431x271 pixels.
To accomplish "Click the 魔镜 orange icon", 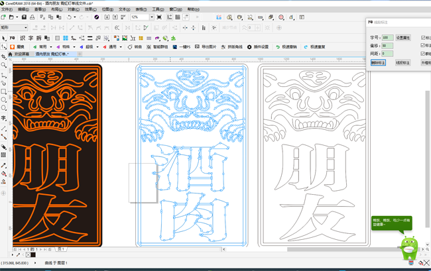I will [x=13, y=47].
